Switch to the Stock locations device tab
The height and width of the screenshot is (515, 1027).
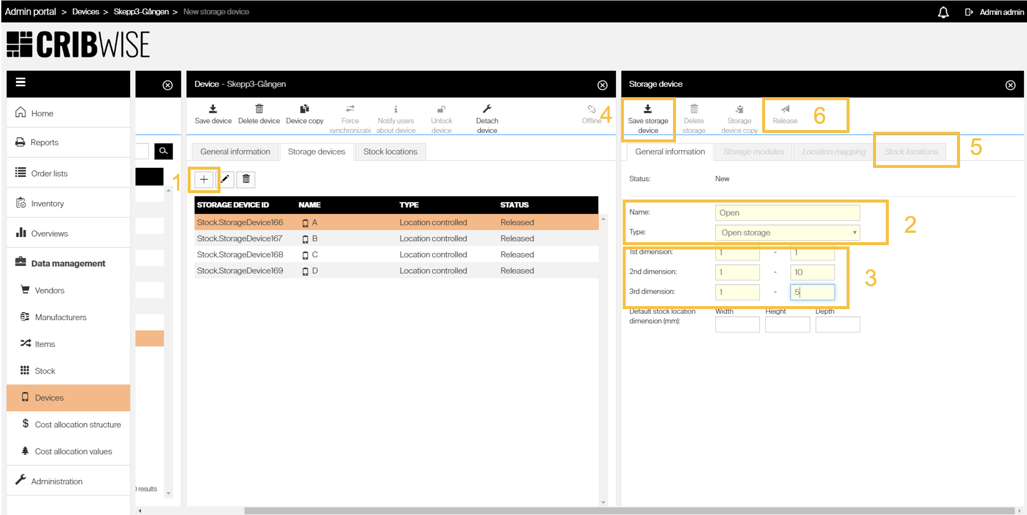pos(390,152)
